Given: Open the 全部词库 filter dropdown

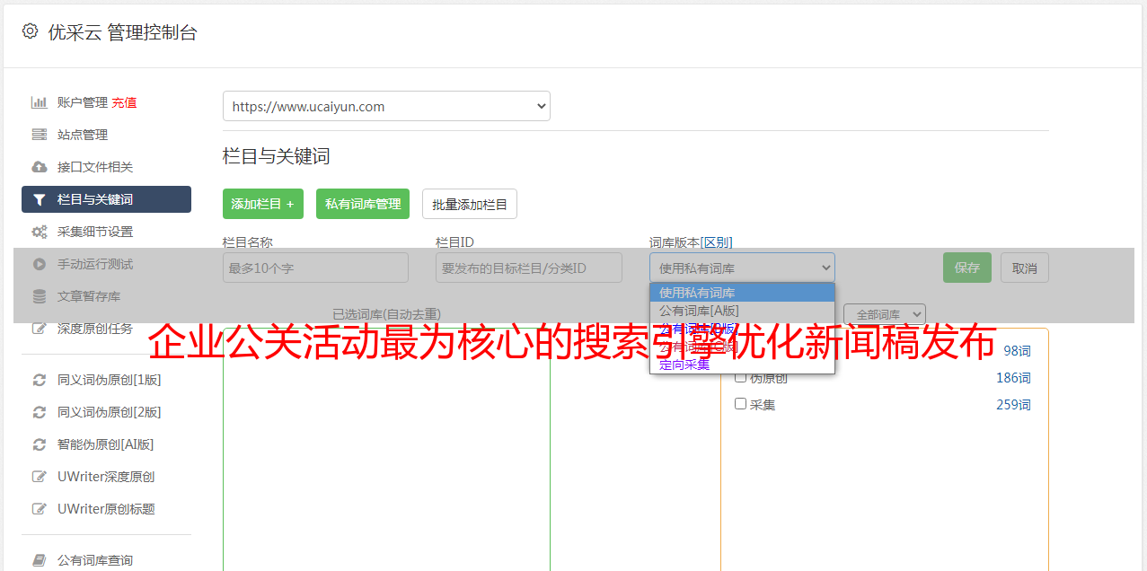Looking at the screenshot, I should pyautogui.click(x=884, y=314).
